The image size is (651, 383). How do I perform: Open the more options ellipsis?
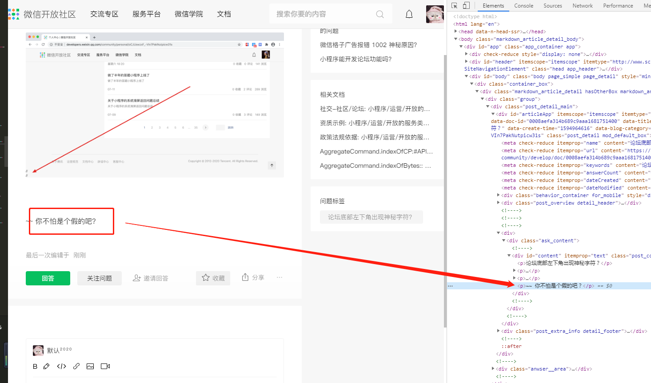(x=280, y=277)
